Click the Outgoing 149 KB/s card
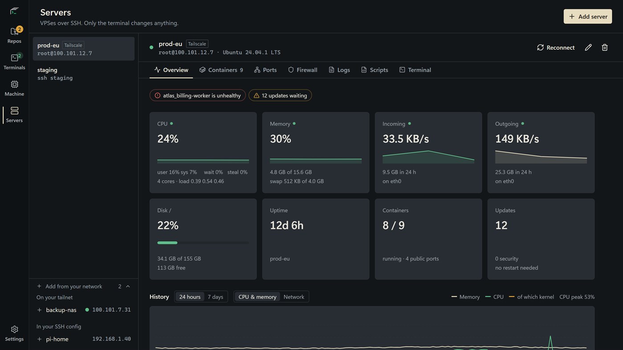 pyautogui.click(x=541, y=153)
